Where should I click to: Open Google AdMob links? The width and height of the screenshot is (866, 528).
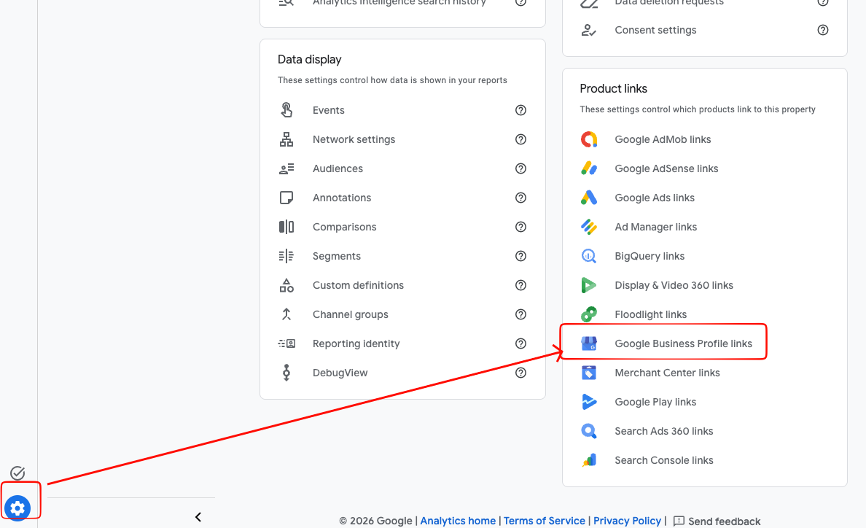tap(663, 139)
